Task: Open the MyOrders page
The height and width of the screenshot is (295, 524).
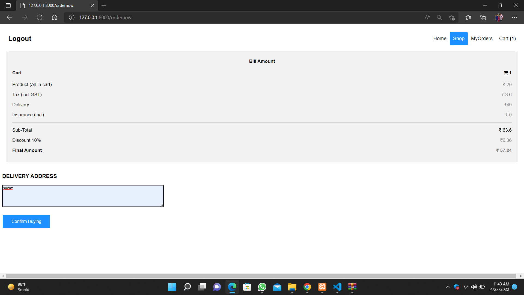Action: pyautogui.click(x=482, y=39)
